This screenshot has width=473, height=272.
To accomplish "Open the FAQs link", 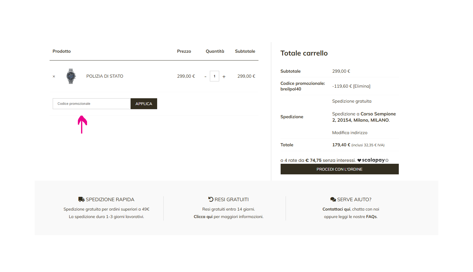I will [371, 216].
